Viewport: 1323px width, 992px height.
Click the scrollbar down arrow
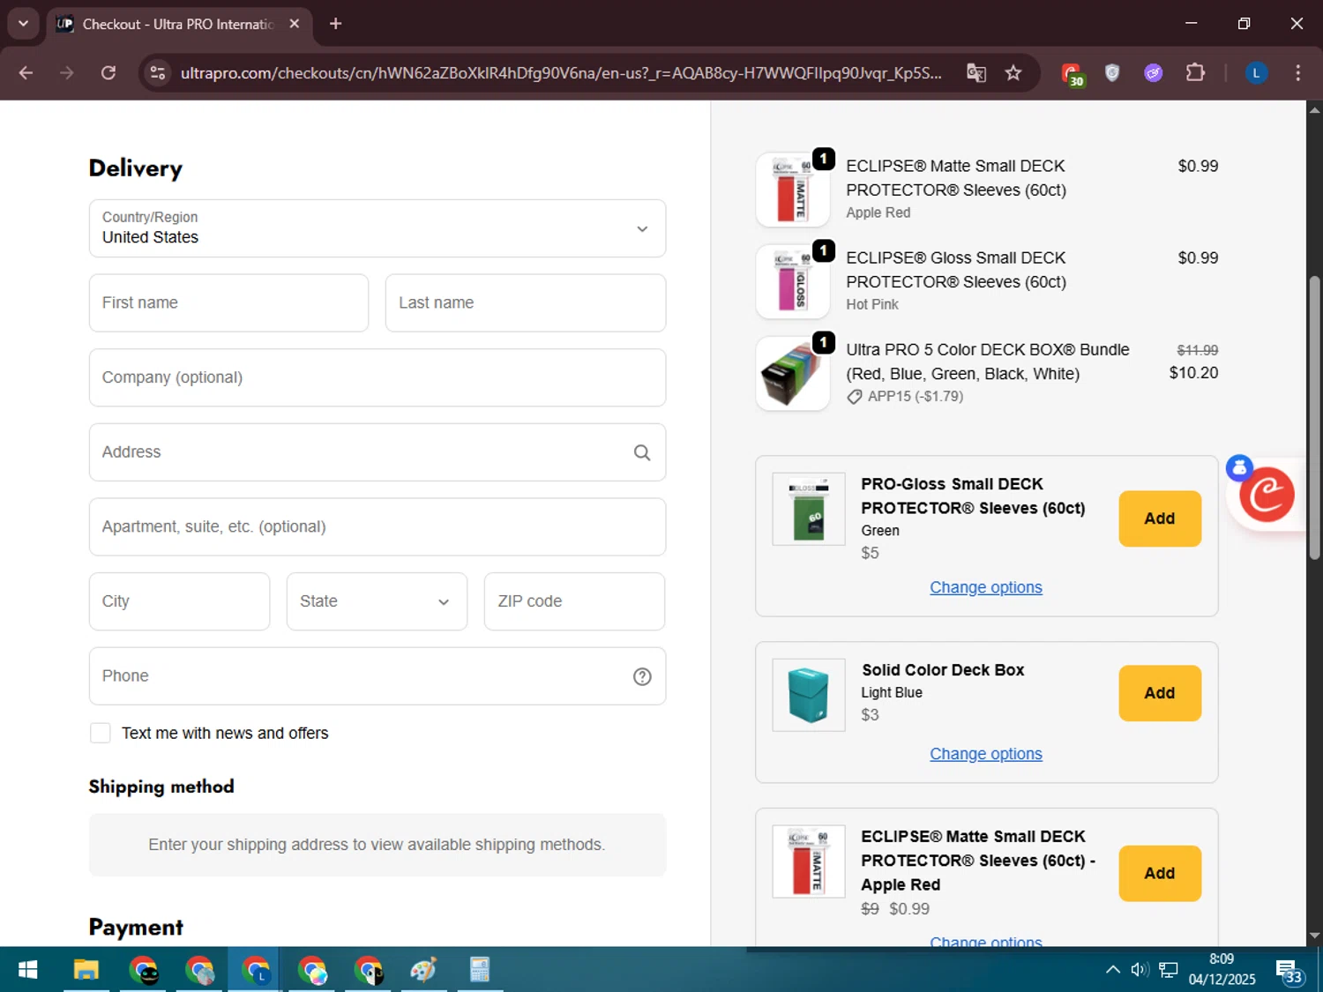tap(1314, 936)
